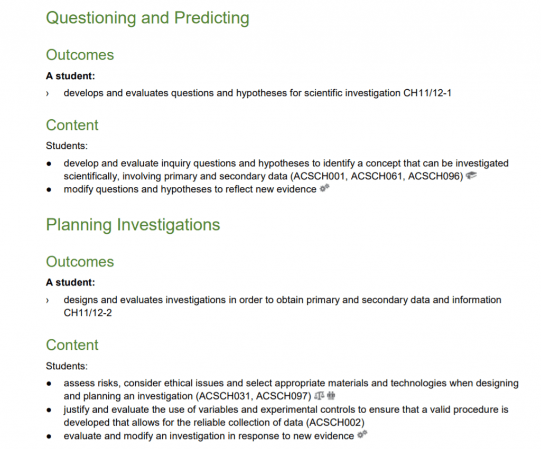Click the ACSCH002 code reference
This screenshot has width=541, height=449.
(x=333, y=422)
